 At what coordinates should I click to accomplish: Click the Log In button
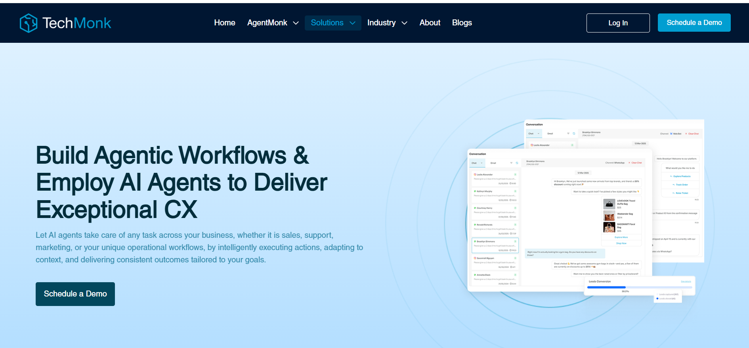pyautogui.click(x=618, y=23)
